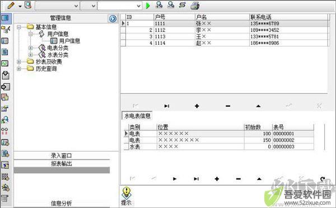Click the green chart sidebar icon

[x=4, y=64]
